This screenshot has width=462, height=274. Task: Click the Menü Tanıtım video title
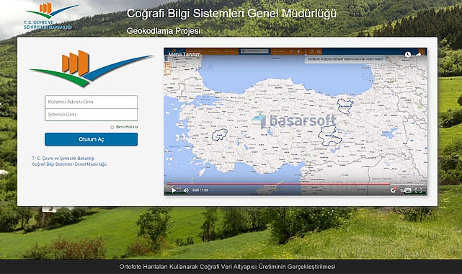pyautogui.click(x=185, y=55)
